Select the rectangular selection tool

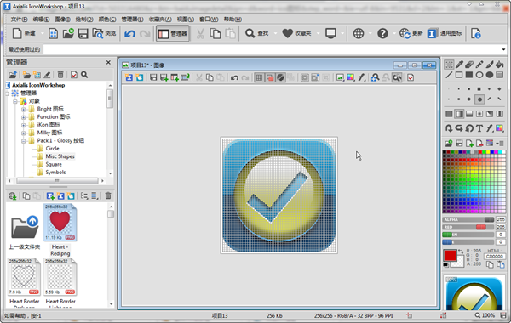pos(449,65)
